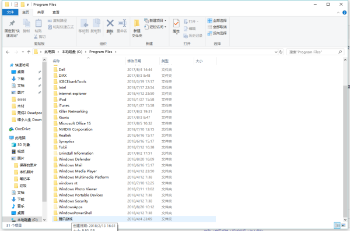
Task: Click the red X delete icon in ribbon
Action: coord(110,23)
